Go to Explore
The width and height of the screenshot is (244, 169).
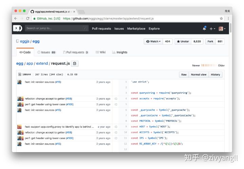[x=154, y=29]
